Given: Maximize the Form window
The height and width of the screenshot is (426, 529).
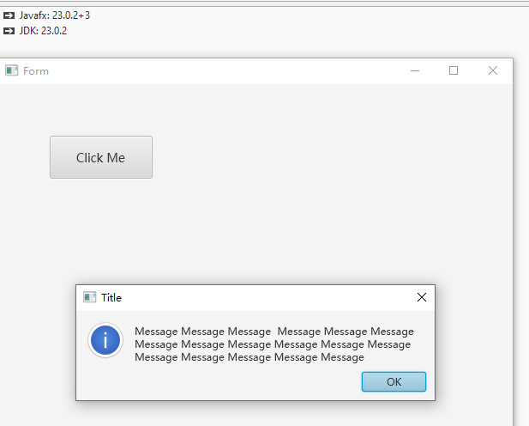Looking at the screenshot, I should pyautogui.click(x=454, y=70).
